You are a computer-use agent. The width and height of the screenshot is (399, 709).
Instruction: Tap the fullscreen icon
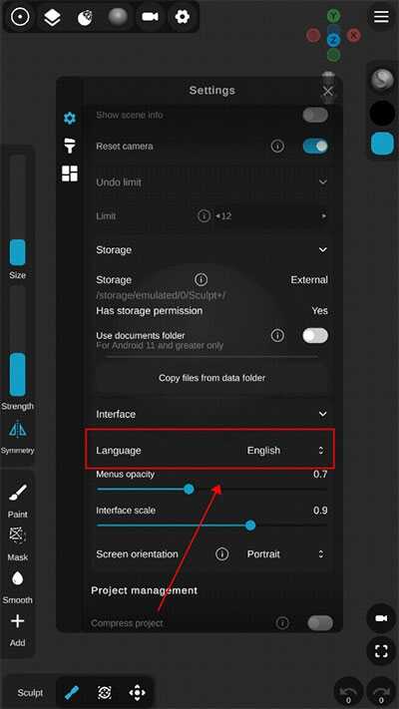point(381,651)
